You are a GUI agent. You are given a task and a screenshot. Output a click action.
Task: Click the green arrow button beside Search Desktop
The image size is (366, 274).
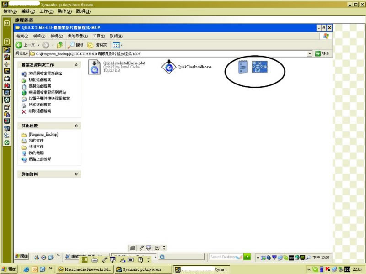point(247,257)
